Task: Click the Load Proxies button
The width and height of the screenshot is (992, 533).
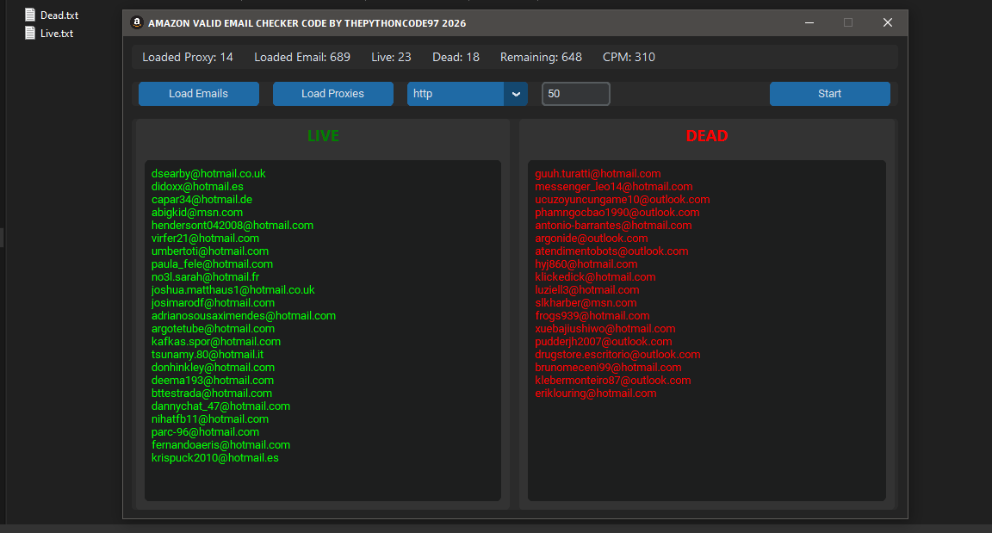Action: tap(332, 94)
